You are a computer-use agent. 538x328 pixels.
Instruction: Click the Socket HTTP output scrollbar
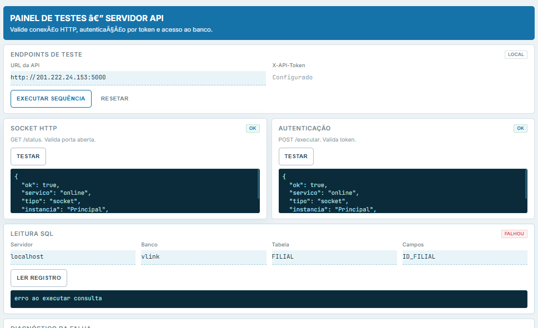pyautogui.click(x=258, y=184)
